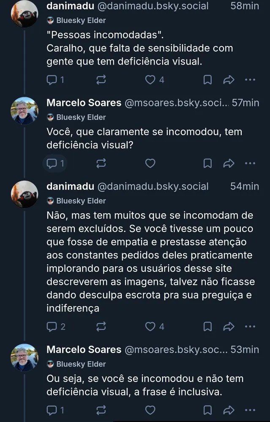Open Marcelo Soares profile from 57min post

(x=84, y=103)
